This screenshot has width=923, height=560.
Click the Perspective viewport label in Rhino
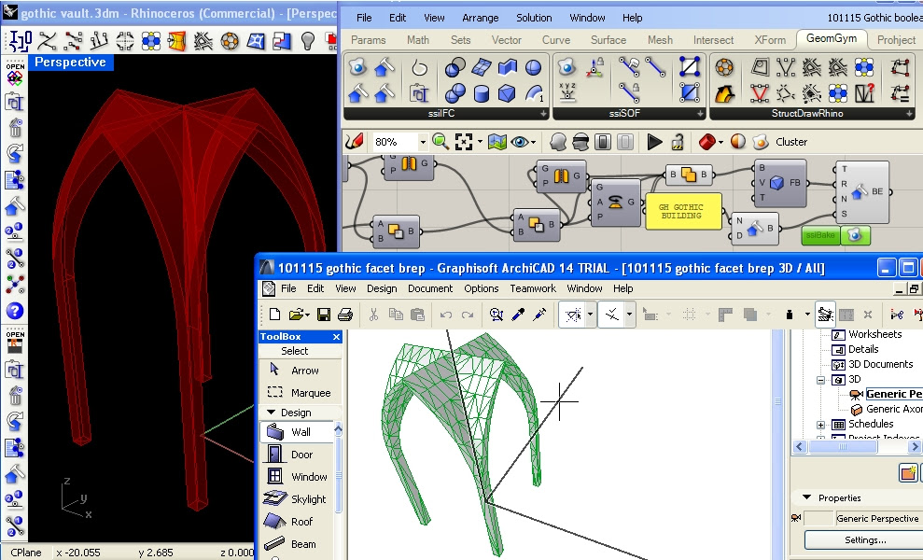pos(70,63)
